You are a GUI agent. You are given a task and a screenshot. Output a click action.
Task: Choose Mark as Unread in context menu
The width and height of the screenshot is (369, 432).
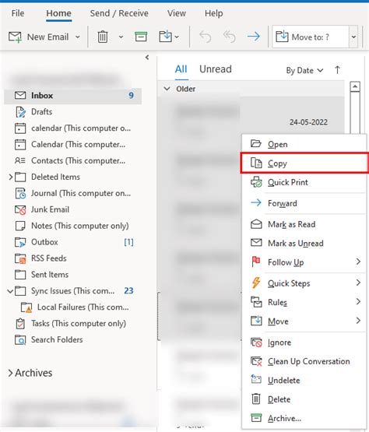click(304, 244)
